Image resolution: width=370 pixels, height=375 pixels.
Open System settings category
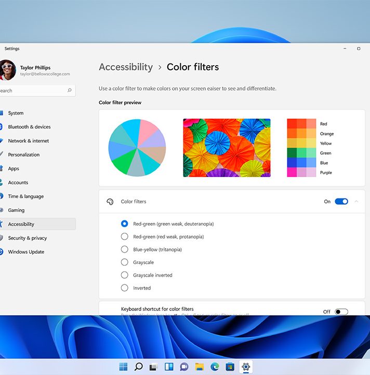click(16, 113)
